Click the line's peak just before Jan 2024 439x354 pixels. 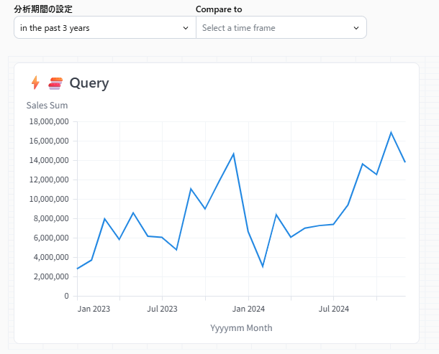click(x=233, y=154)
